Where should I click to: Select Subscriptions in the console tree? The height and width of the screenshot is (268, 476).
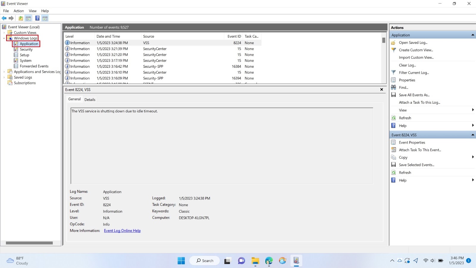click(x=25, y=83)
